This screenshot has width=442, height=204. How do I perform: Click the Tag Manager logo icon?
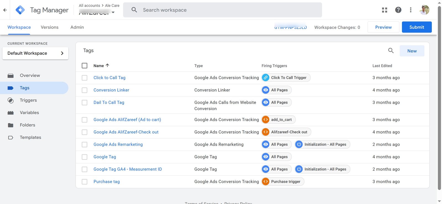coord(20,10)
